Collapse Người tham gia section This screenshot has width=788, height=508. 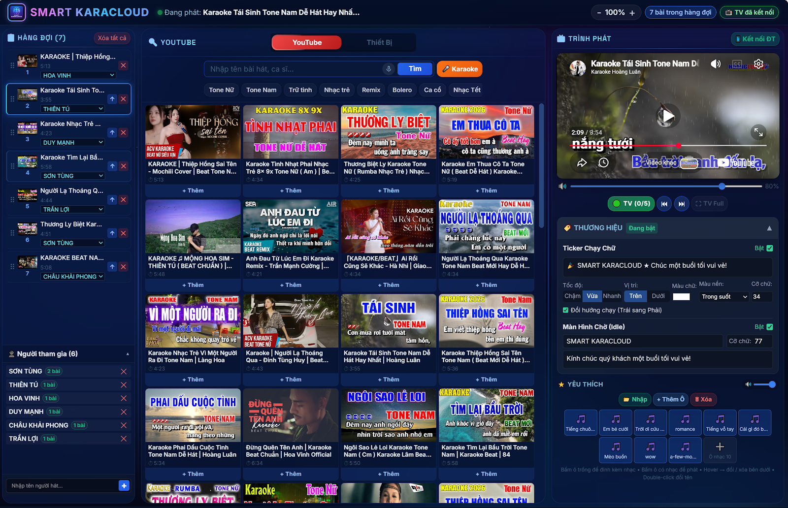128,354
